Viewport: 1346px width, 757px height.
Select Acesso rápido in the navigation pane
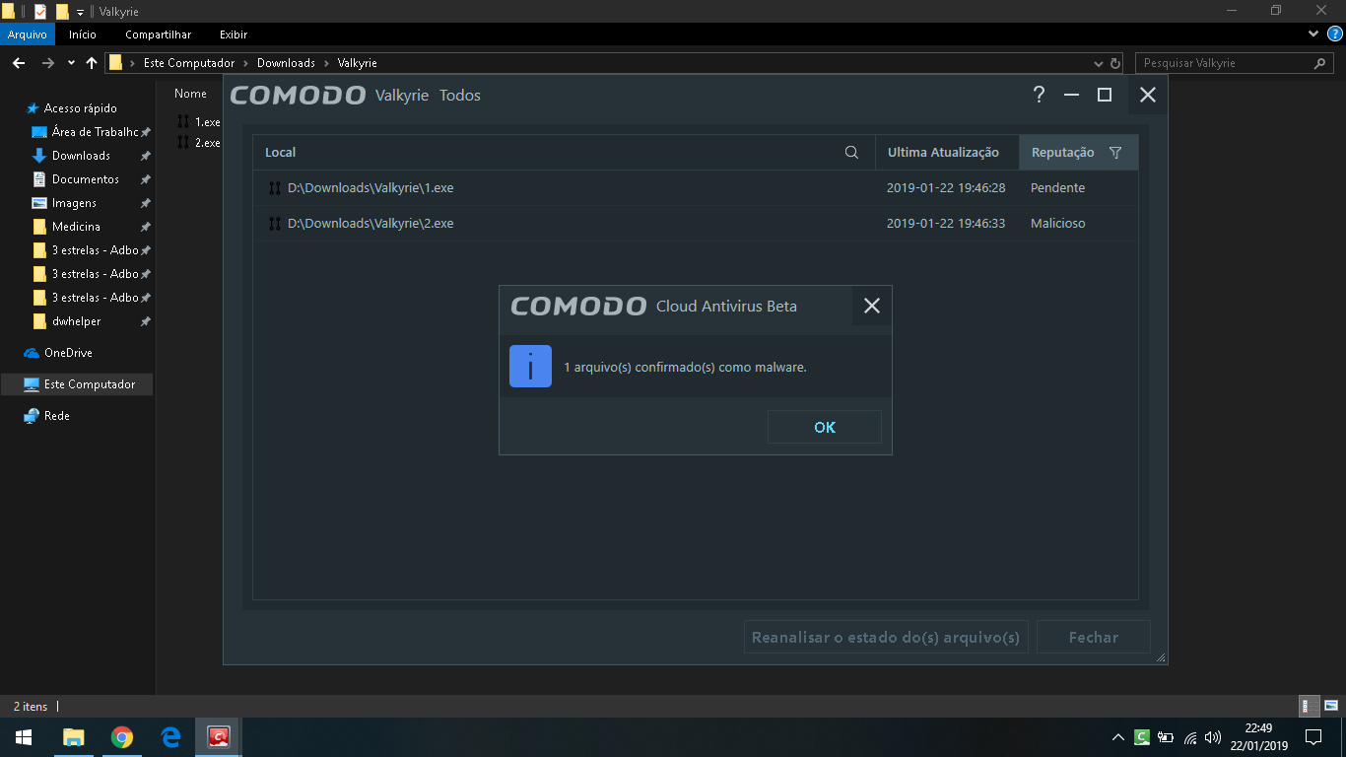[80, 108]
